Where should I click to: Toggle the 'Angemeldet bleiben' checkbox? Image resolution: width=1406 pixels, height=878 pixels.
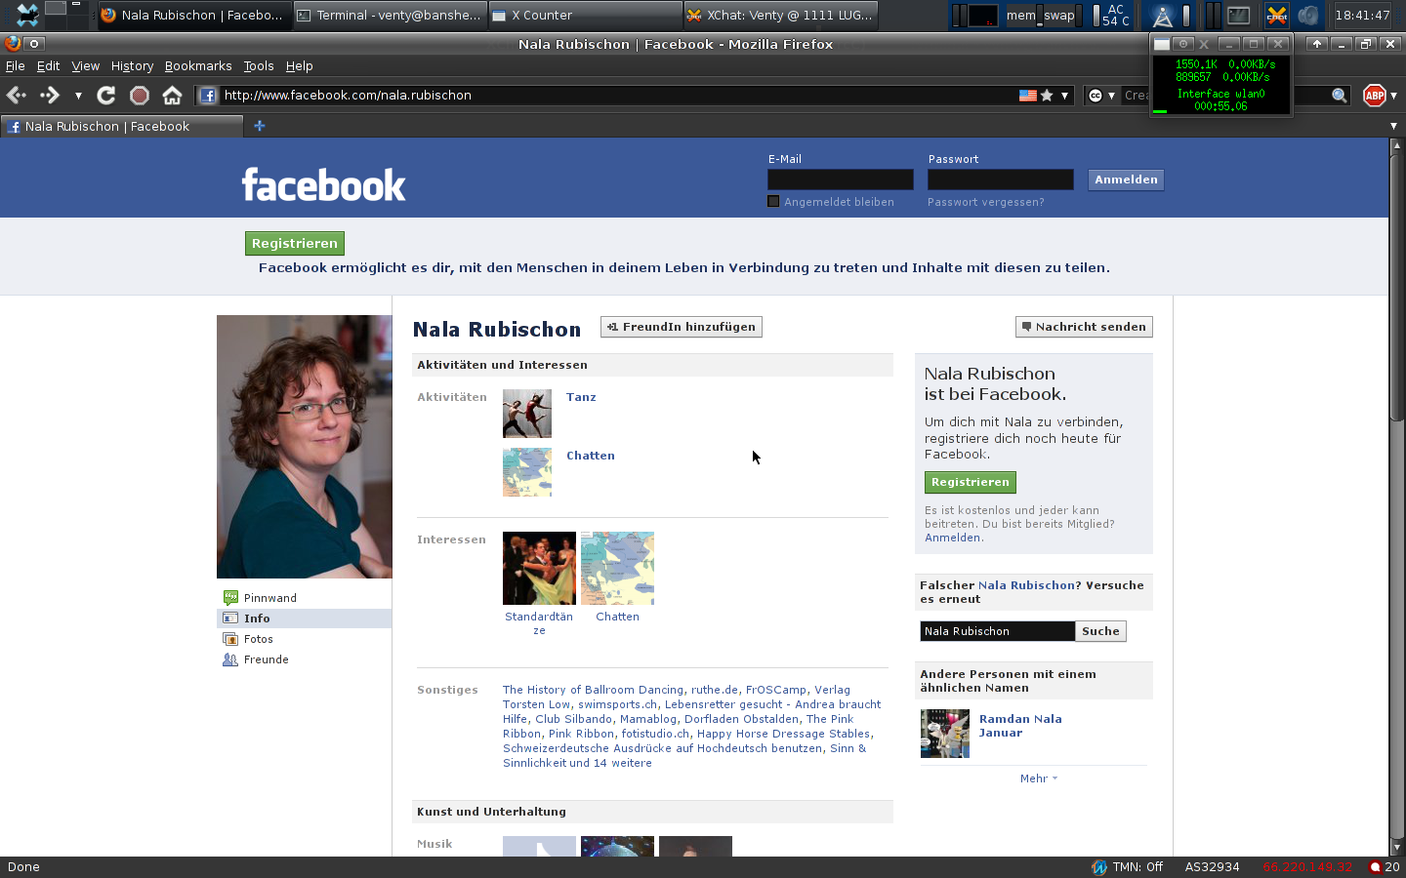tap(773, 202)
